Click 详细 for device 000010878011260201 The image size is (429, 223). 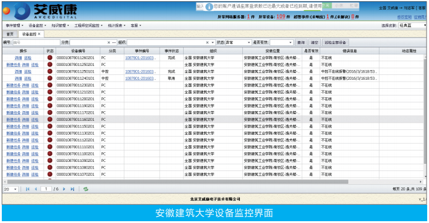[x=18, y=58]
